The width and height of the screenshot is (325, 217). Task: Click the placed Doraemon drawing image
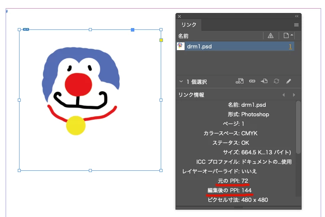(x=81, y=91)
